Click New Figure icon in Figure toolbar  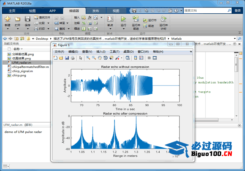click(x=56, y=58)
